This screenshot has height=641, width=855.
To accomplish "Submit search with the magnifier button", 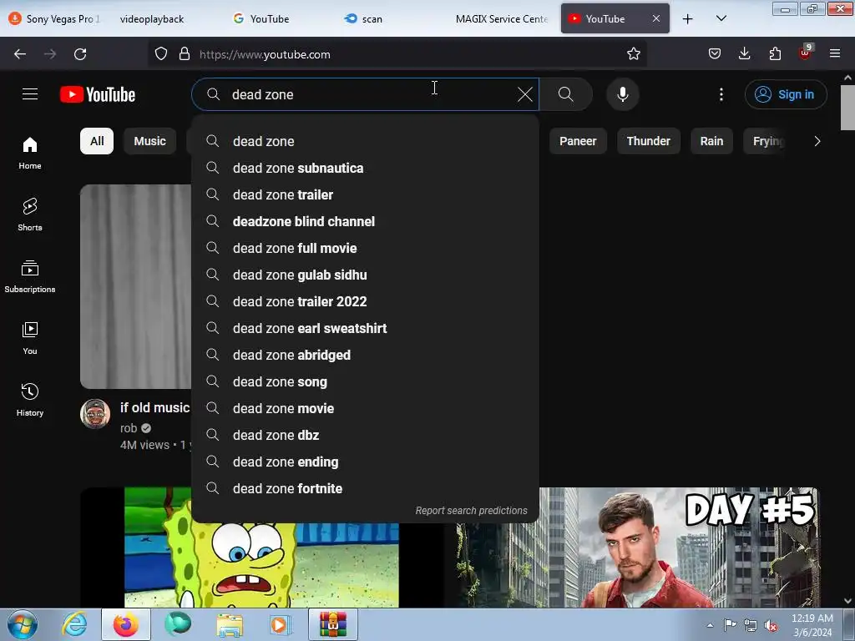I will tap(566, 94).
